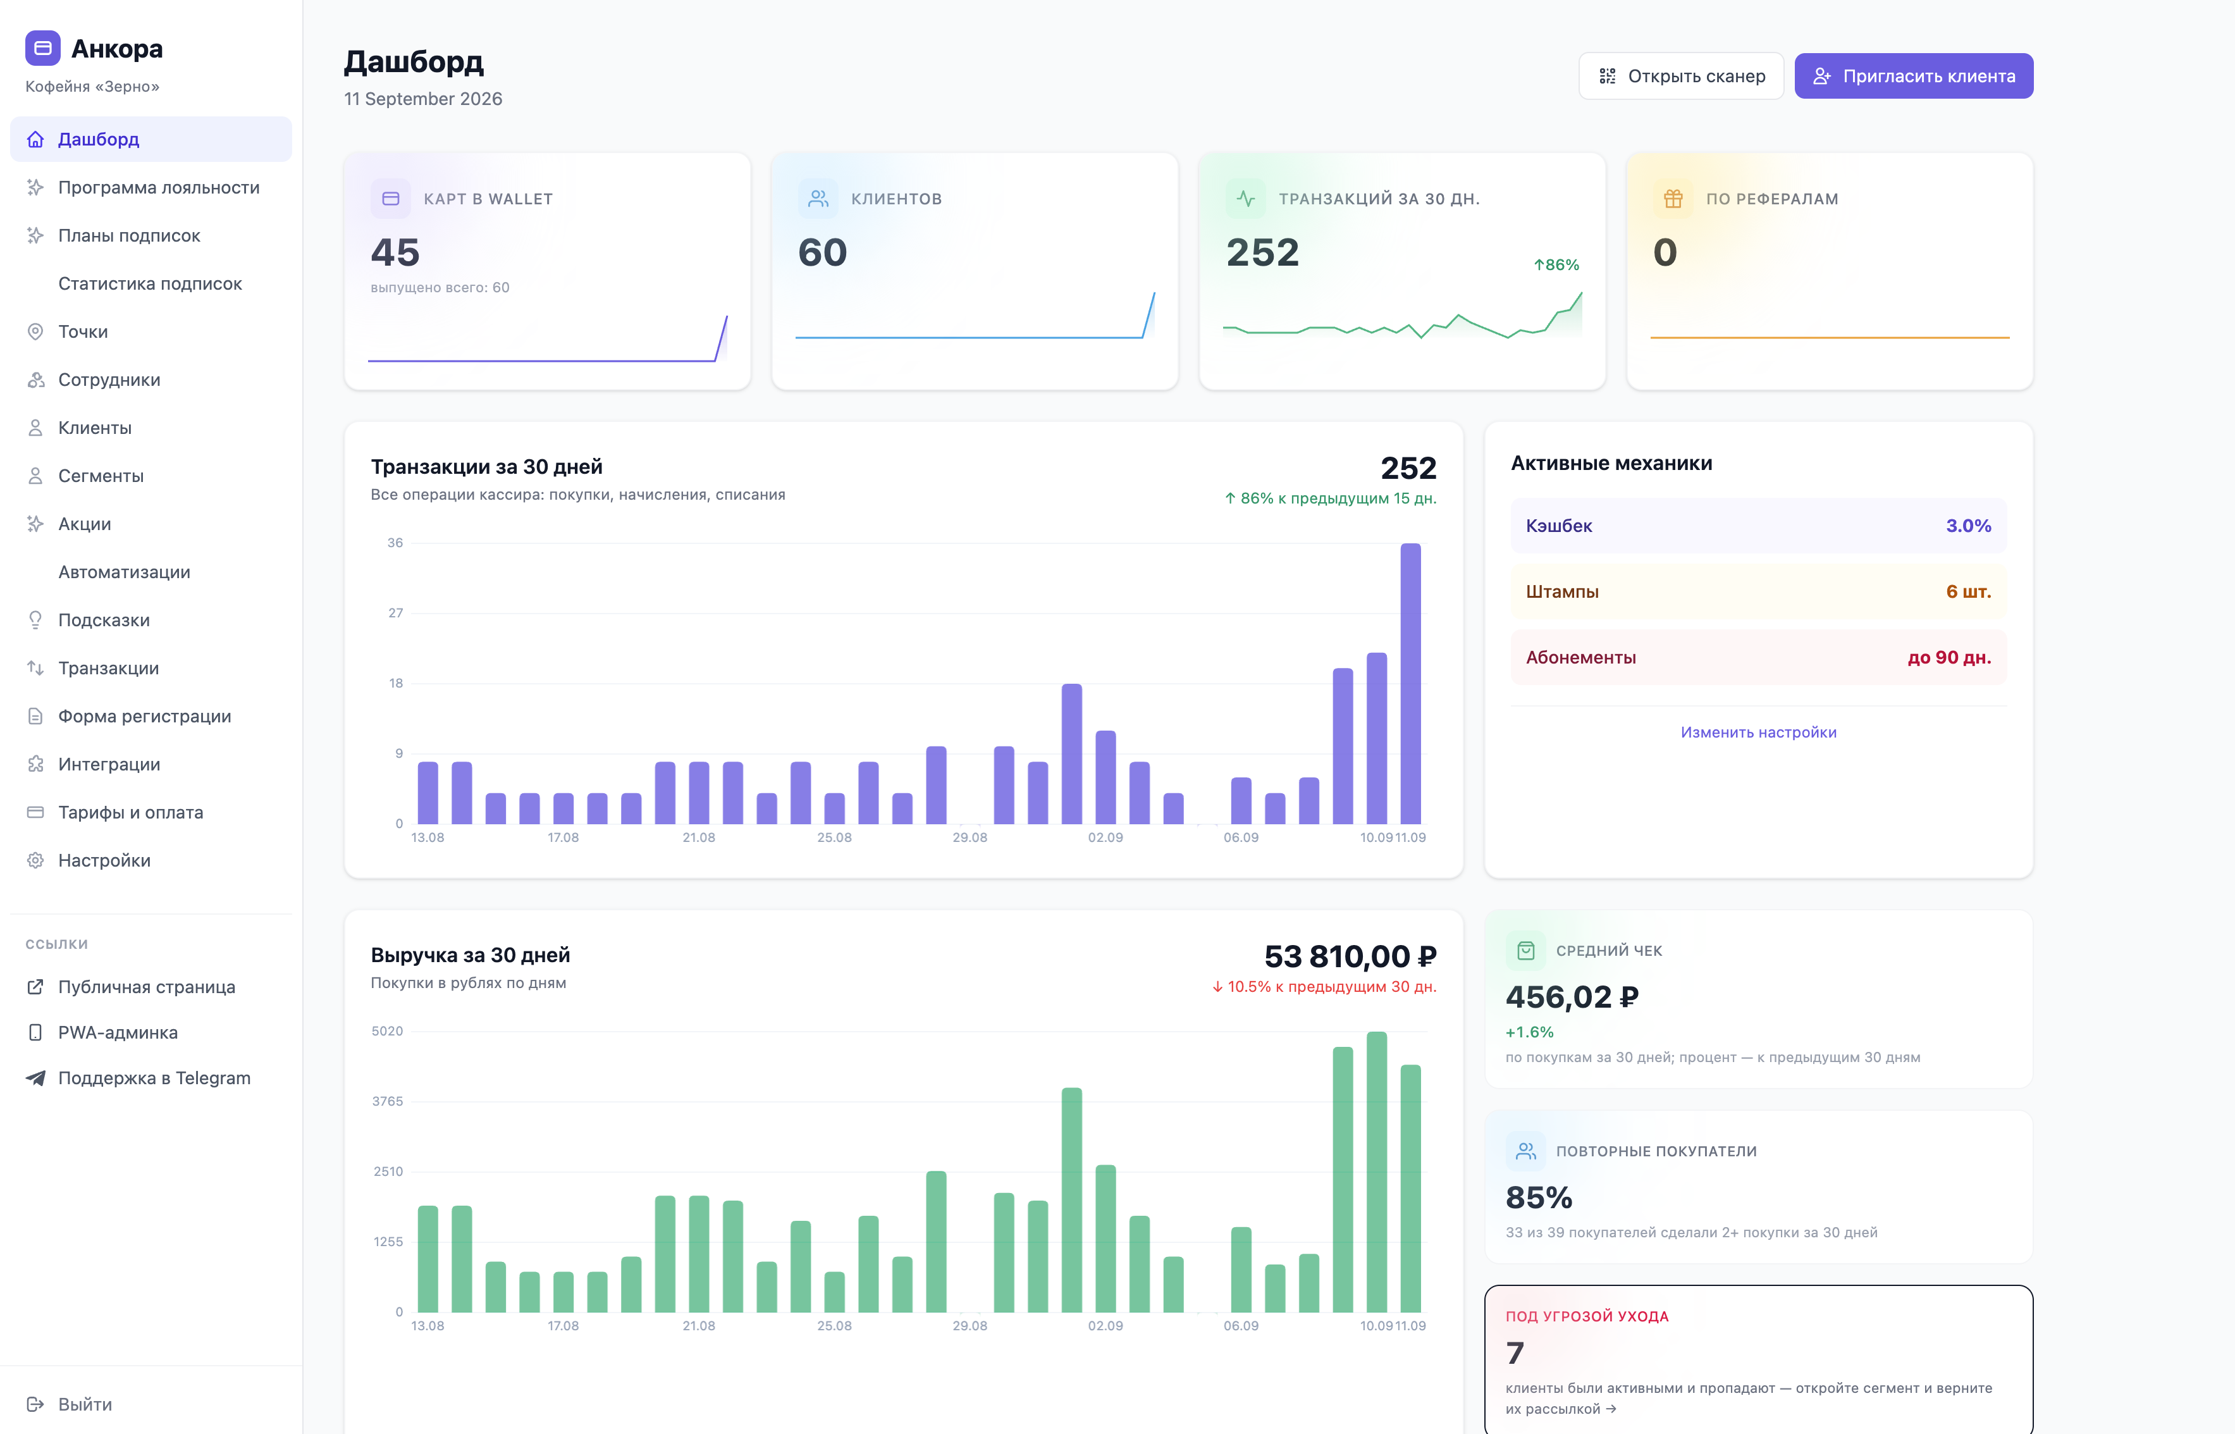Click the '↑86%' trend in transactions tile
2235x1434 pixels.
coord(1556,266)
